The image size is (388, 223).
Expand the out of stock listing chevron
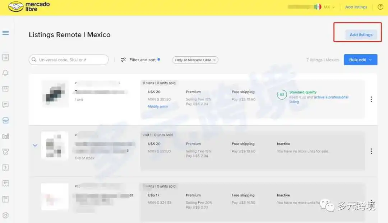point(35,145)
